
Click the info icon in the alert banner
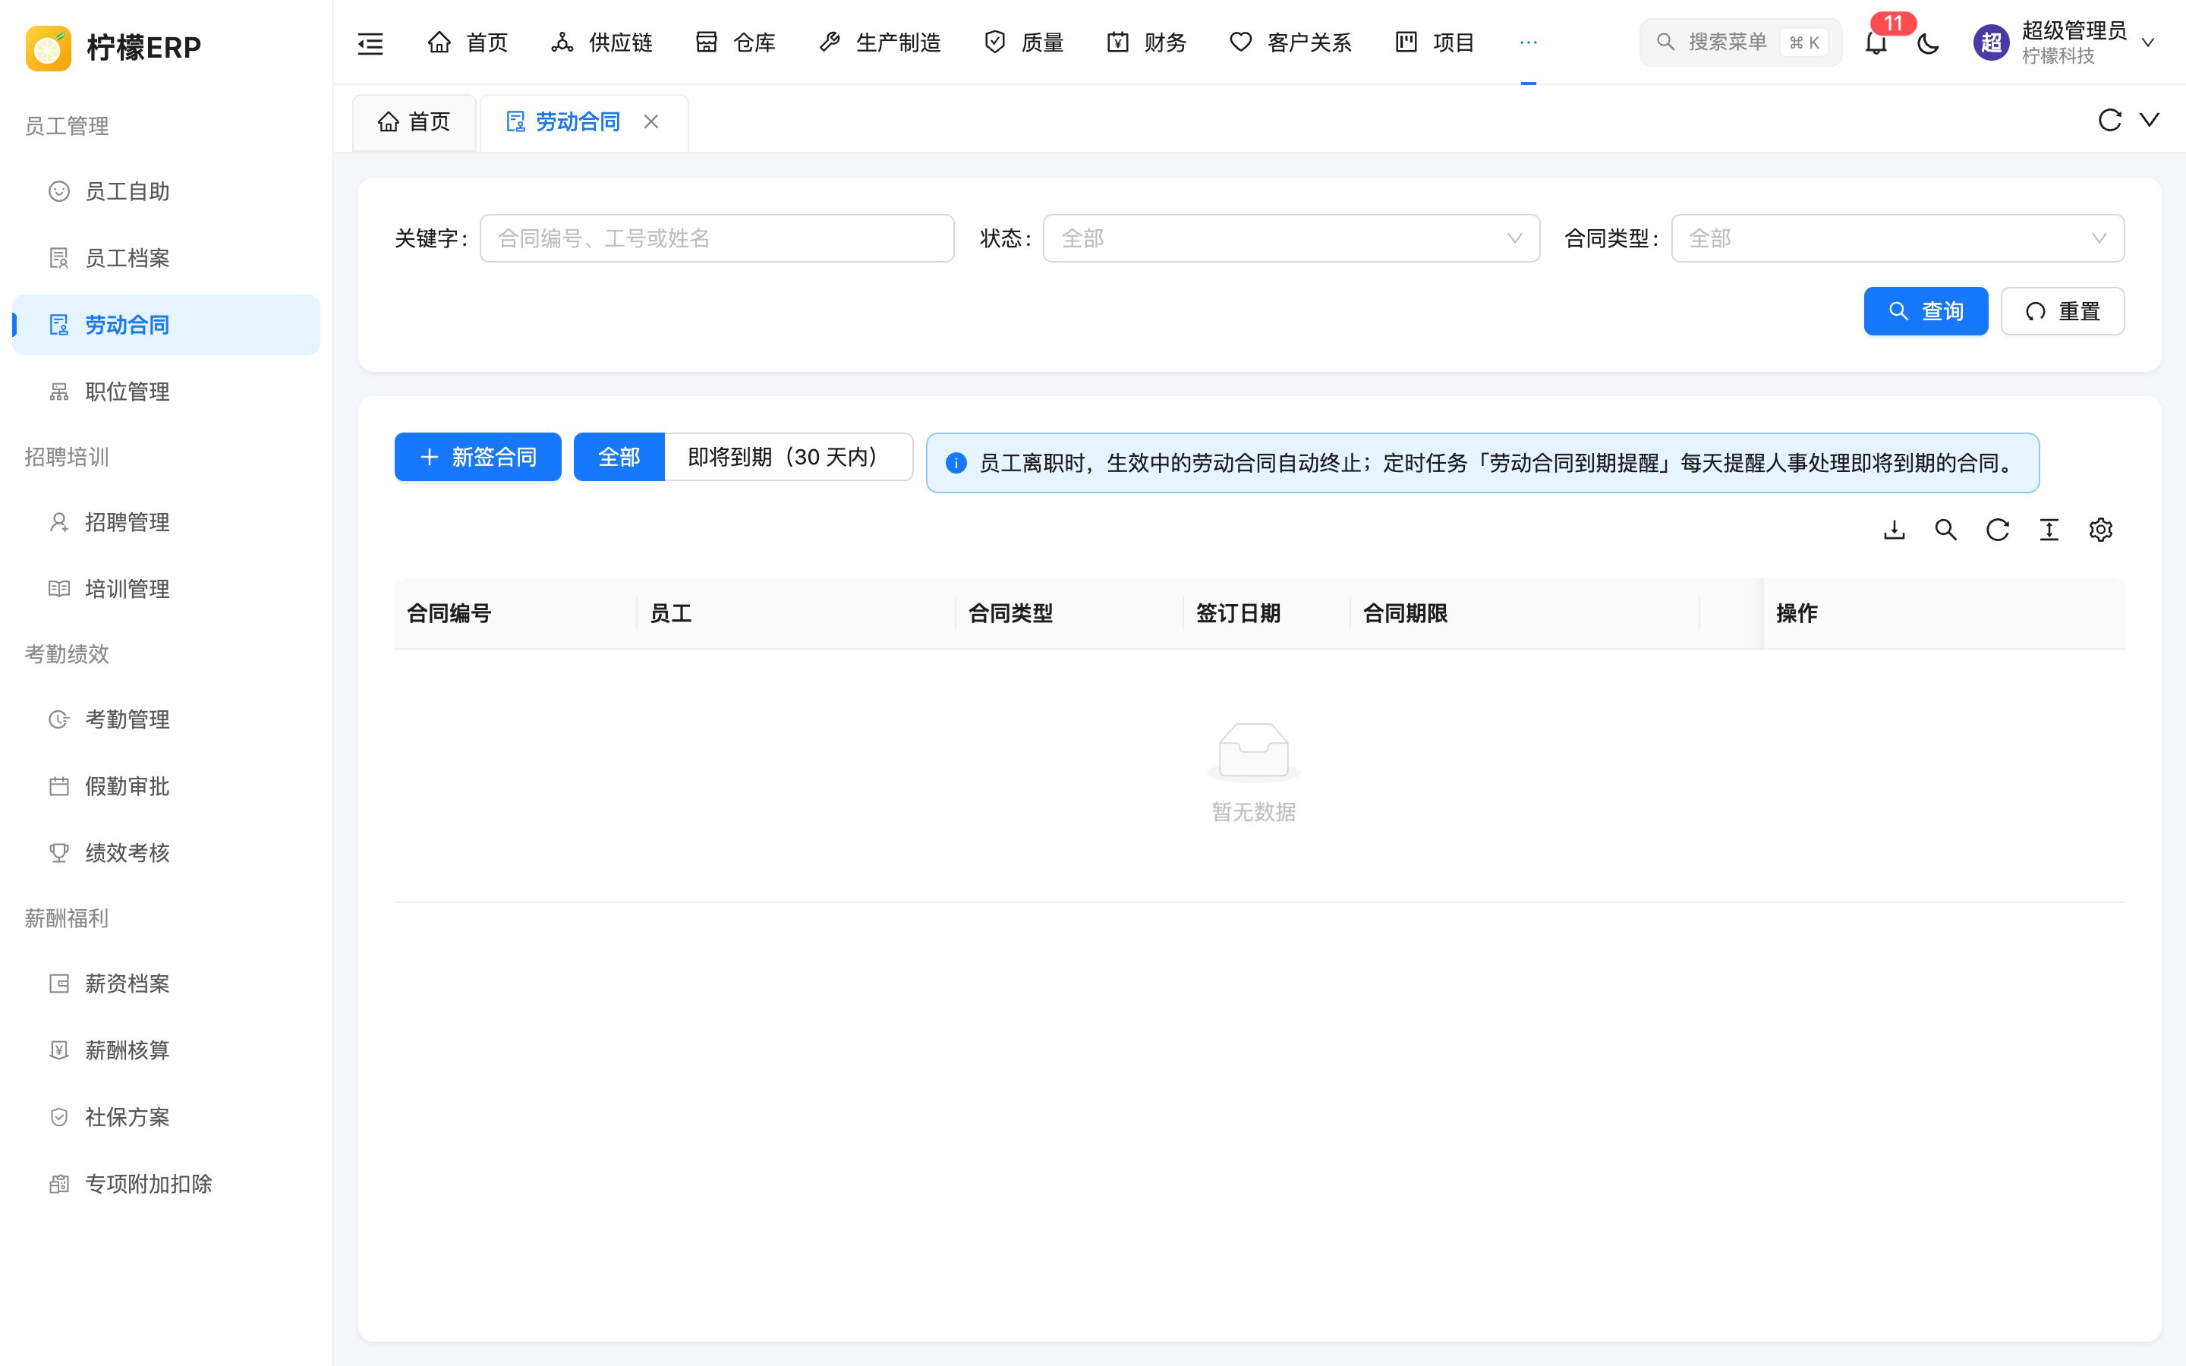pos(956,464)
